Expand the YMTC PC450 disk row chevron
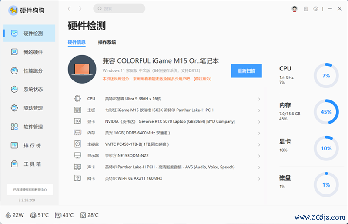This screenshot has width=348, height=224. point(259,144)
